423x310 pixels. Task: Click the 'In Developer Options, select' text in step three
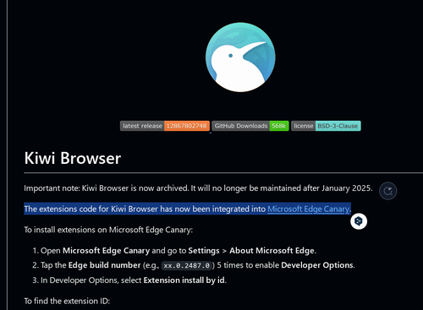pos(91,280)
